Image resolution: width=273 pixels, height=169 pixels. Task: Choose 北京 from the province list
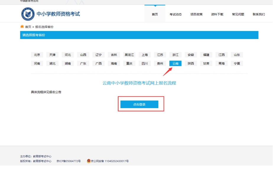click(x=37, y=55)
